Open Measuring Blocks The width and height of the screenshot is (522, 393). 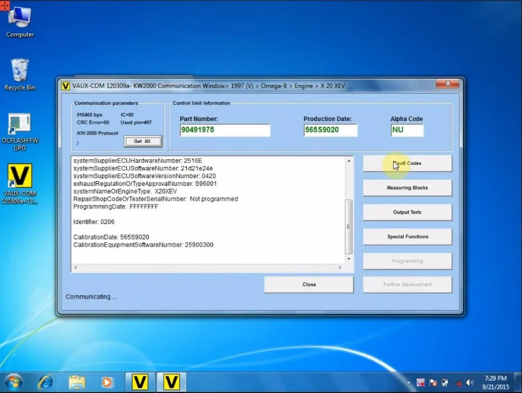[408, 188]
